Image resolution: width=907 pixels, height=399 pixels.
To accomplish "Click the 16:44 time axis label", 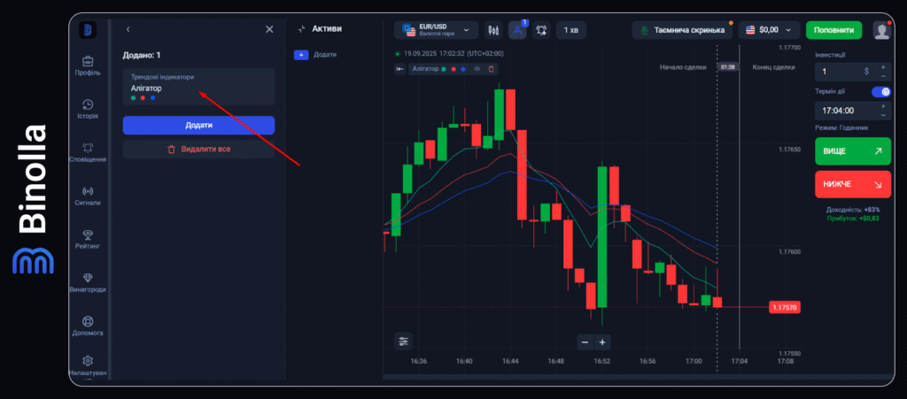I will [x=509, y=361].
